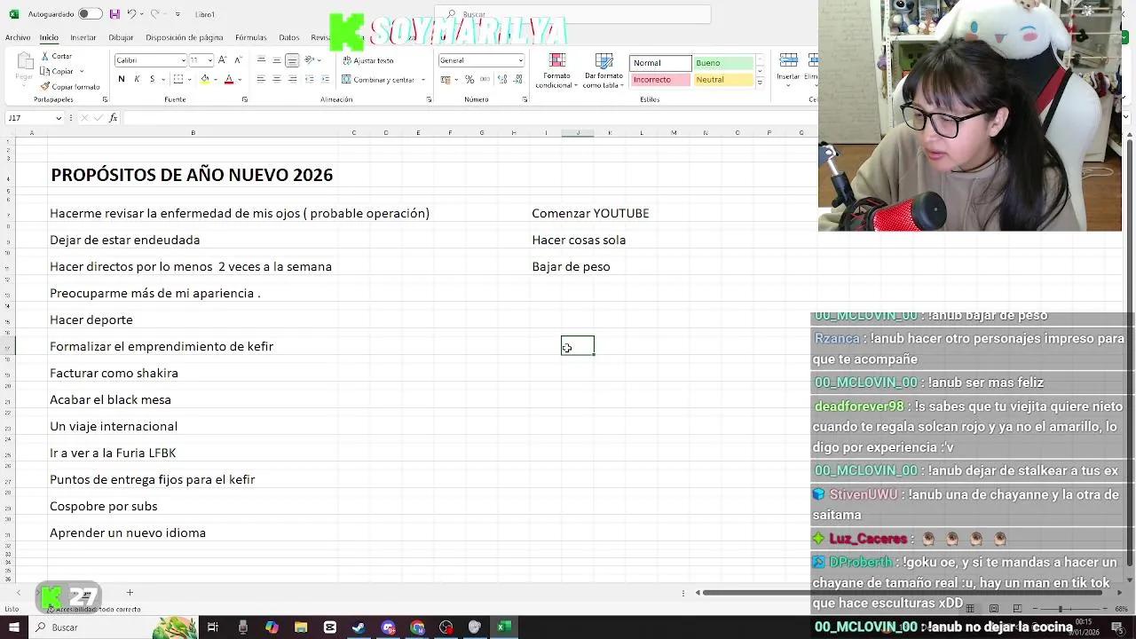Switch to Excel on the taskbar

pyautogui.click(x=503, y=627)
